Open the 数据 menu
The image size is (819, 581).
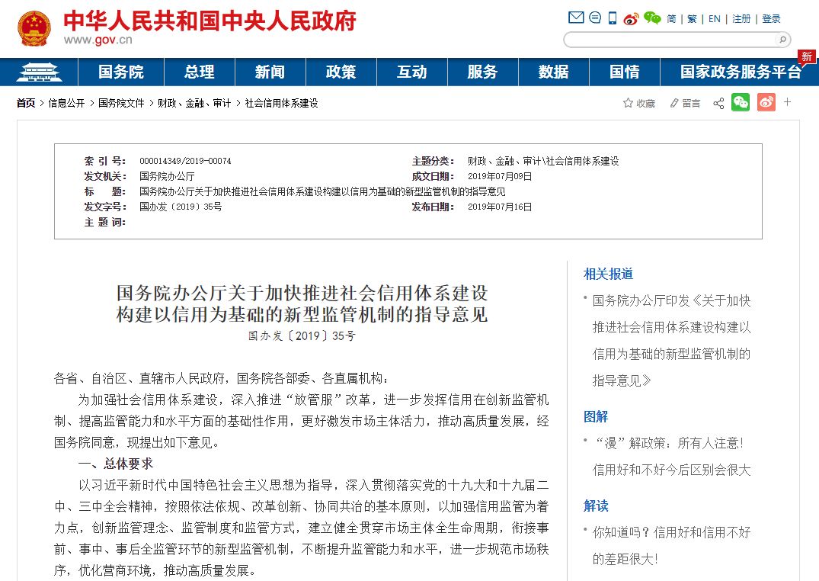[554, 72]
